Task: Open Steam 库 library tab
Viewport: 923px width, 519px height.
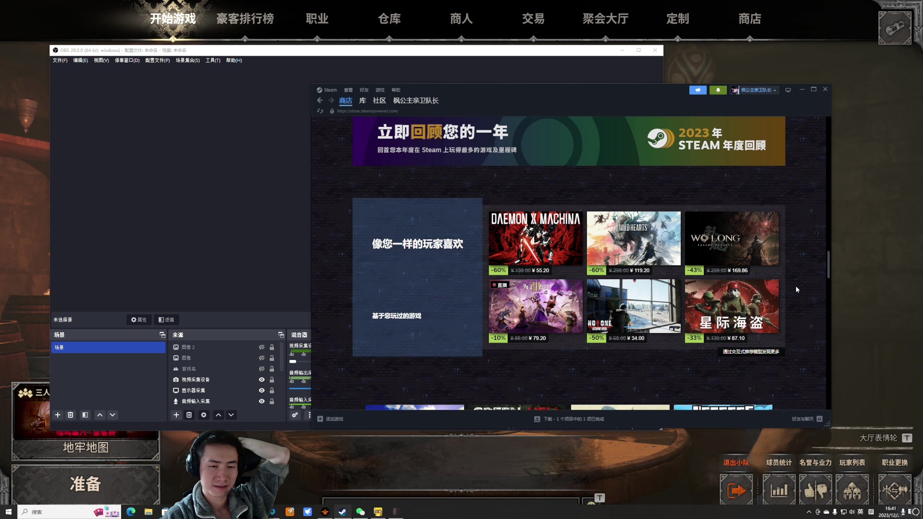Action: click(x=362, y=100)
